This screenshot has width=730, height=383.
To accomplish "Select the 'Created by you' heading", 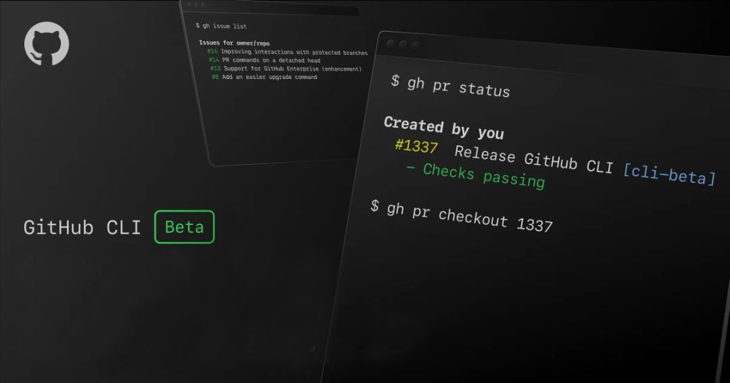I will tap(443, 128).
